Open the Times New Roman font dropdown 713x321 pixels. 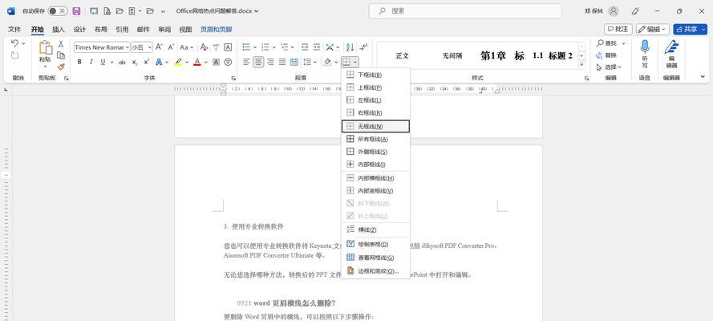pyautogui.click(x=128, y=47)
